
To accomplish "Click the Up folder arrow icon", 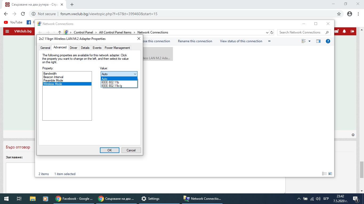I will [x=59, y=32].
